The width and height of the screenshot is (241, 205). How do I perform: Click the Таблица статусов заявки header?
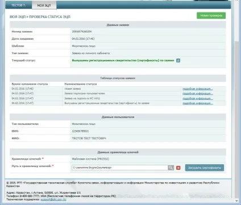118,78
